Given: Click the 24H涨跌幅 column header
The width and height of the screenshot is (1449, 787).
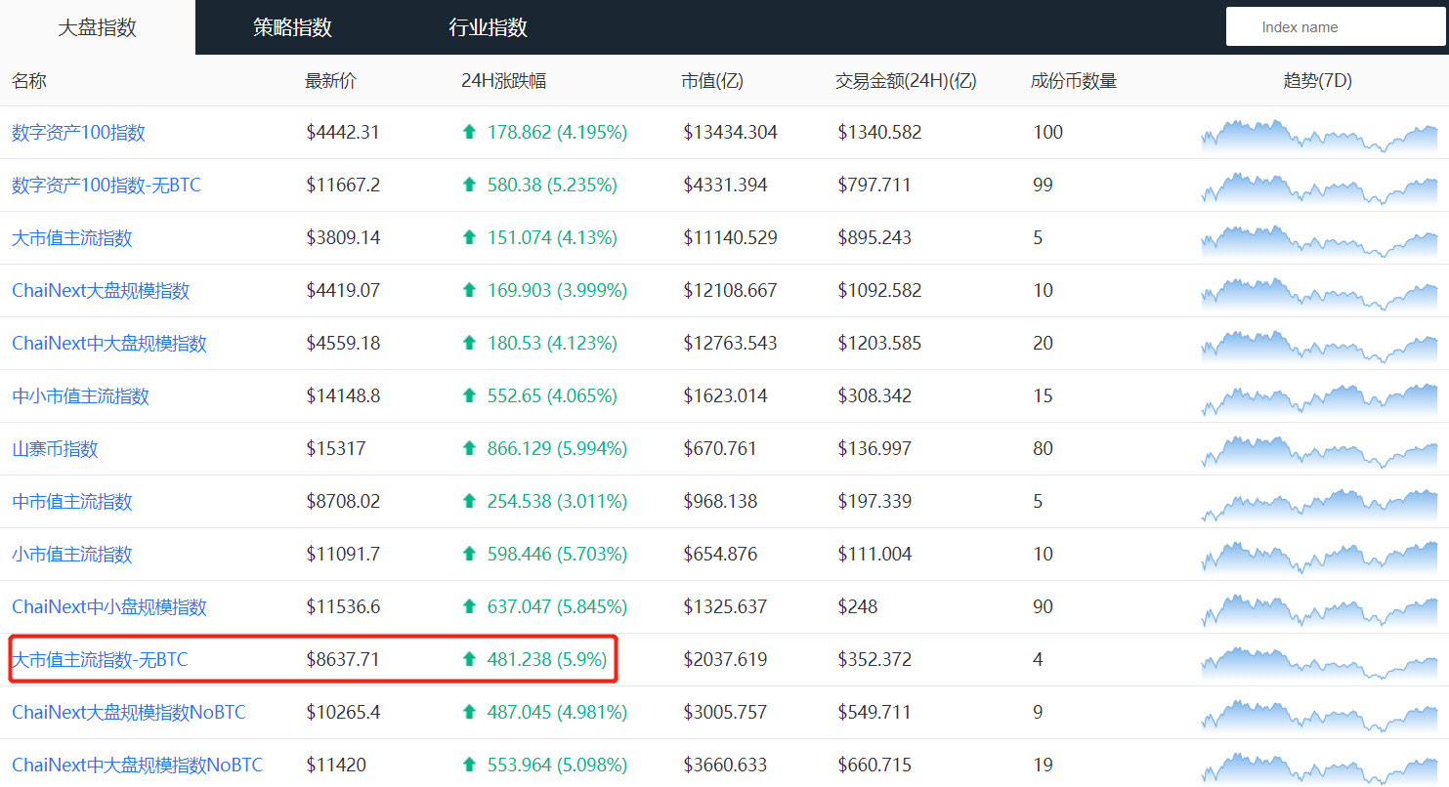Looking at the screenshot, I should pyautogui.click(x=504, y=81).
